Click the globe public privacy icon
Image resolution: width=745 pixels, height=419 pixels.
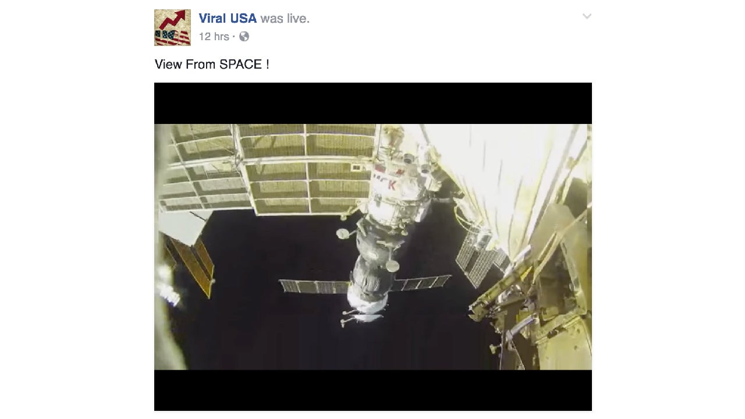(x=244, y=37)
